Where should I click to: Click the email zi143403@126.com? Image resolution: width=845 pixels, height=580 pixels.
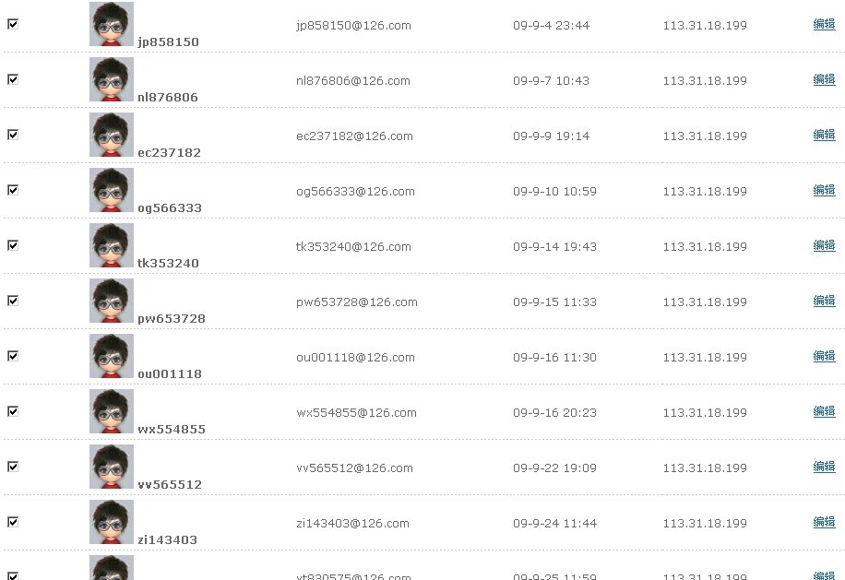[352, 524]
